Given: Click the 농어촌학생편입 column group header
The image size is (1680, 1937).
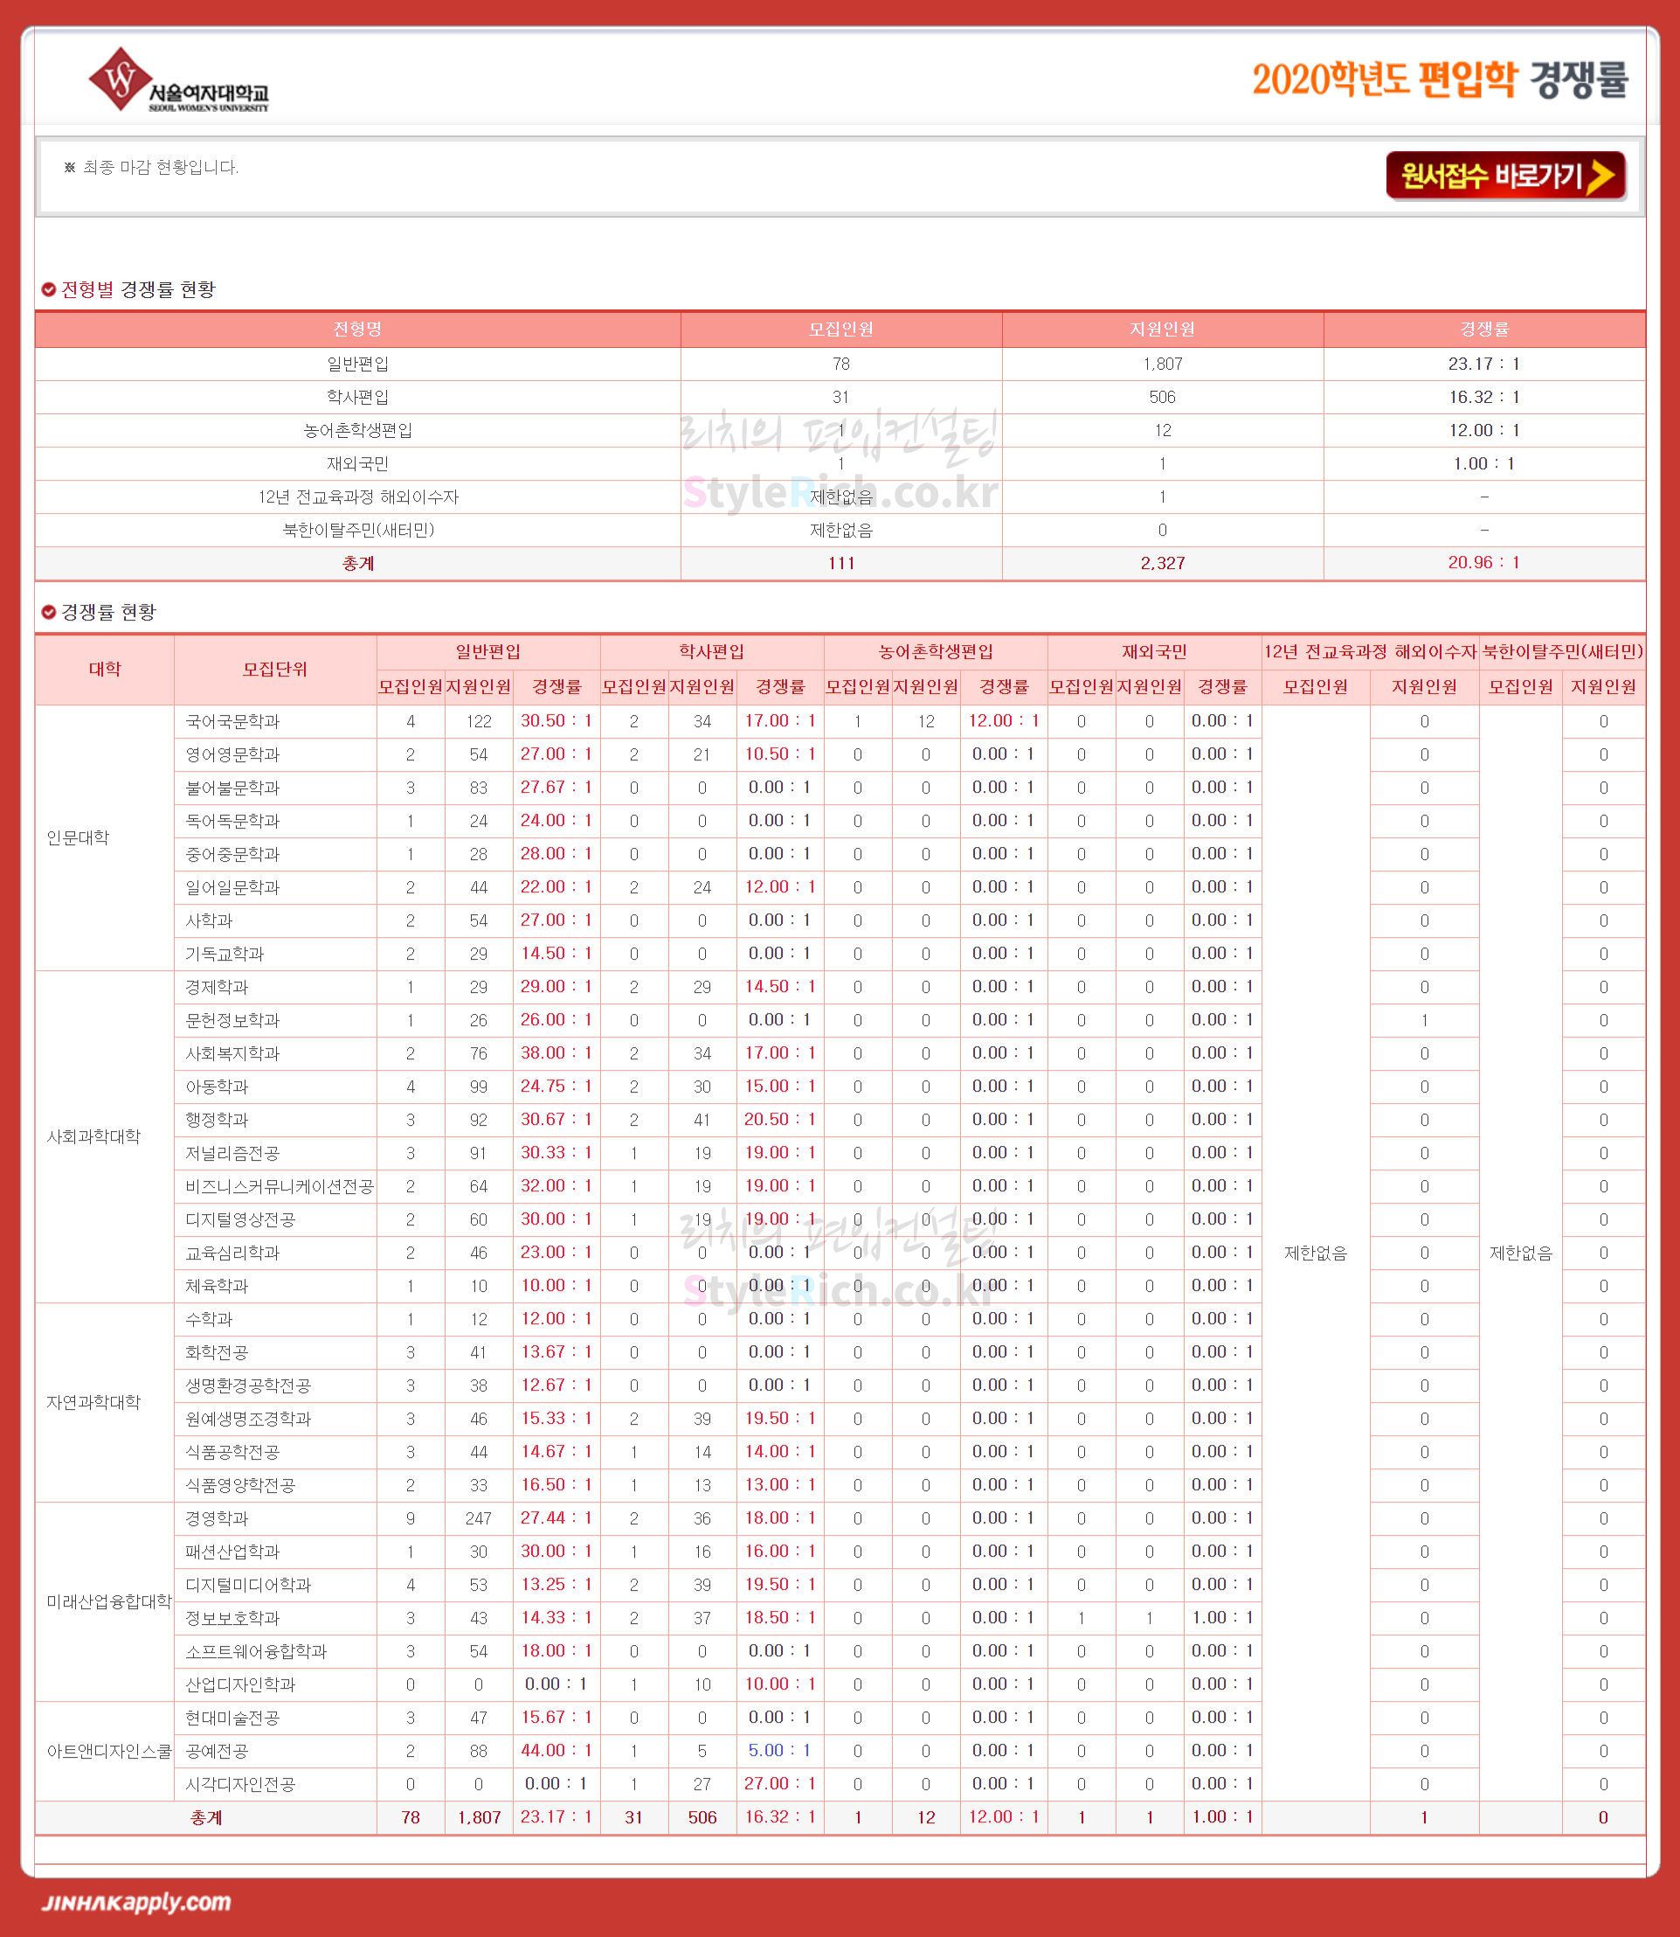Looking at the screenshot, I should 935,652.
